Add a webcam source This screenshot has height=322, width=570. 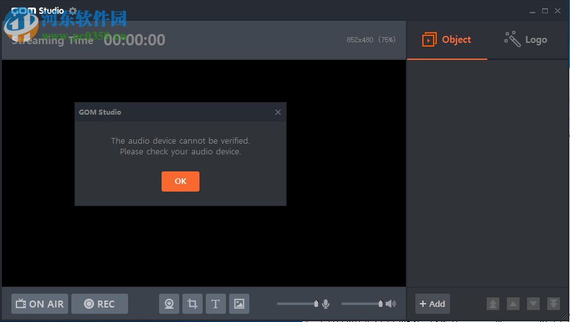[169, 304]
